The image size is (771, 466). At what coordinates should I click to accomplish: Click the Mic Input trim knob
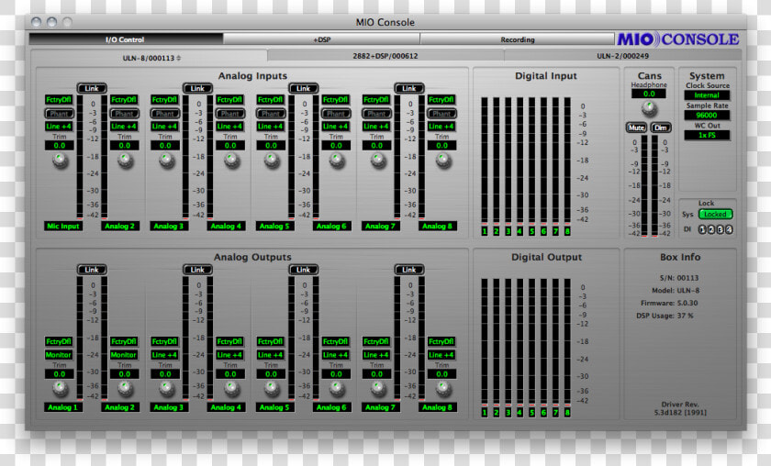60,161
